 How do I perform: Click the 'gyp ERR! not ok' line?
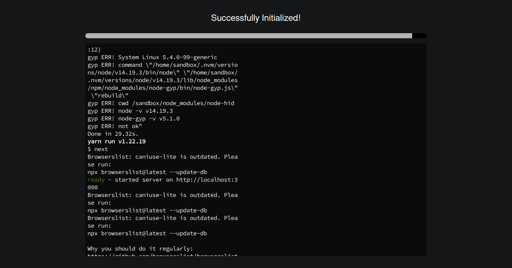115,126
